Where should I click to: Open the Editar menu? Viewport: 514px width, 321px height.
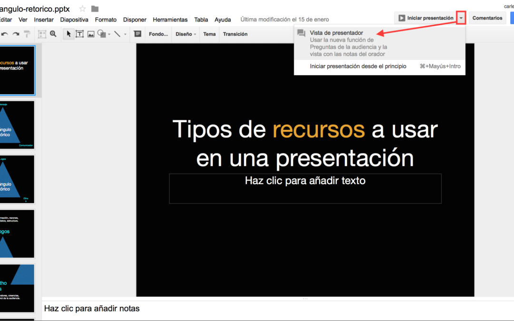click(x=6, y=19)
